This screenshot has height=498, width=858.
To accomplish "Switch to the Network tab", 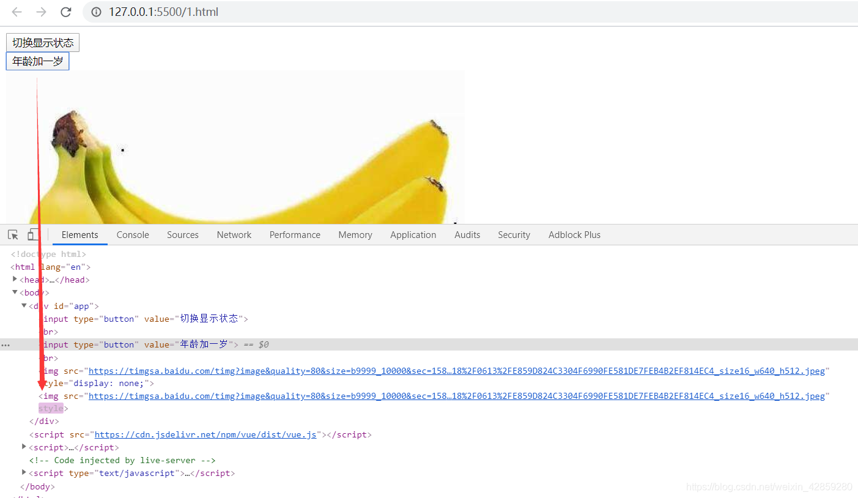I will point(234,235).
